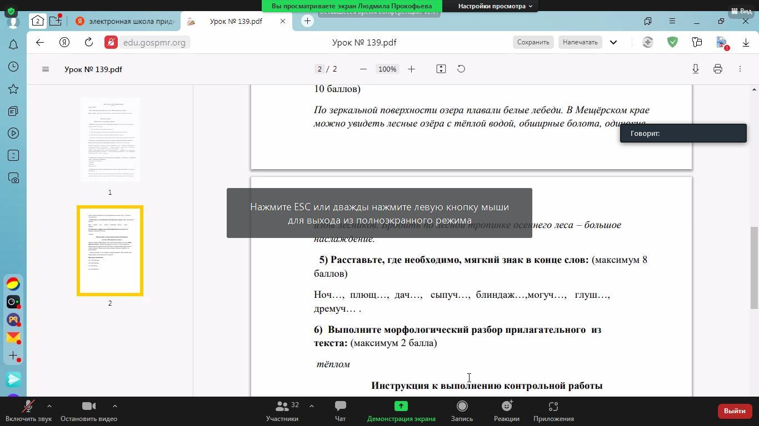Select the Урок № 139.pdf browser tab
759x426 pixels.
pyautogui.click(x=236, y=21)
